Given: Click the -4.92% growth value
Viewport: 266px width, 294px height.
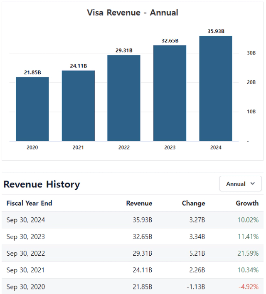Looking at the screenshot, I should pyautogui.click(x=249, y=287).
